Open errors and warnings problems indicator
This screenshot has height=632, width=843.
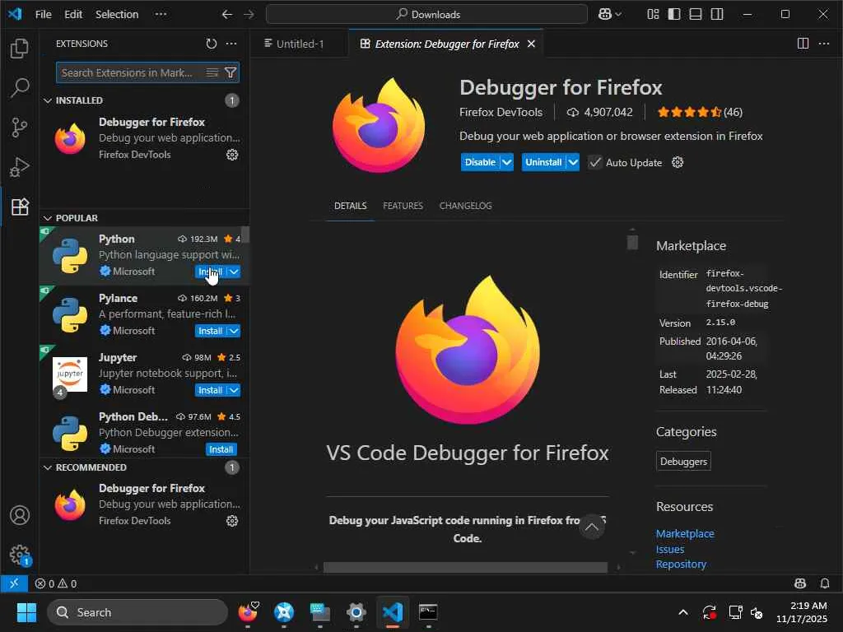click(x=56, y=583)
